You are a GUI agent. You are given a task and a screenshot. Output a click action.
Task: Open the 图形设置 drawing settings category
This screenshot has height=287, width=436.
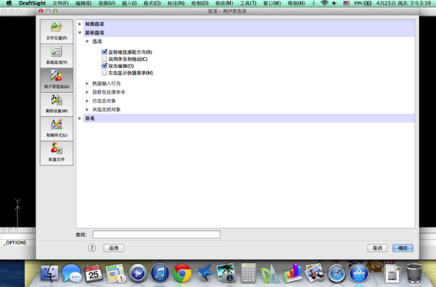(57, 105)
